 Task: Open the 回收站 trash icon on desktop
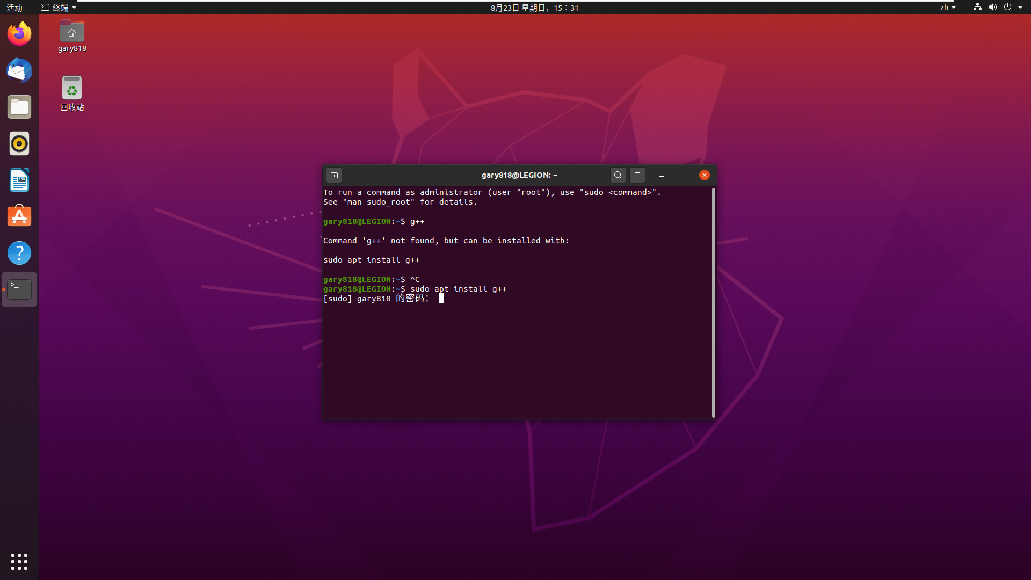coord(72,93)
